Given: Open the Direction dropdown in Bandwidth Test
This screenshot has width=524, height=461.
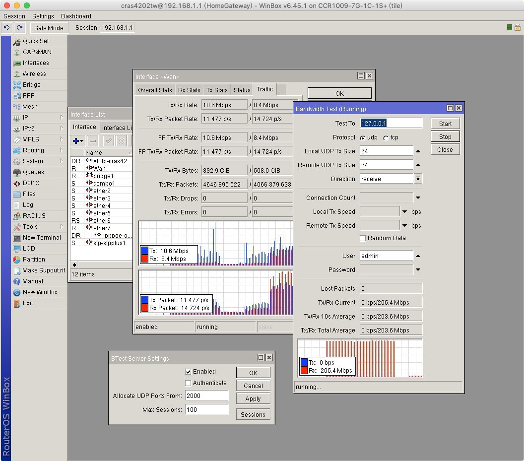Looking at the screenshot, I should click(418, 179).
